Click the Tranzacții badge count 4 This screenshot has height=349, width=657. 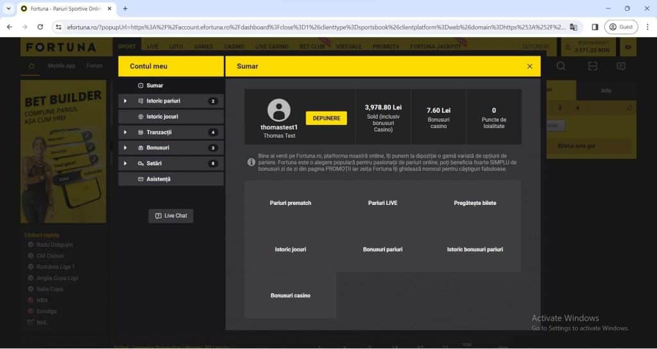(x=213, y=133)
